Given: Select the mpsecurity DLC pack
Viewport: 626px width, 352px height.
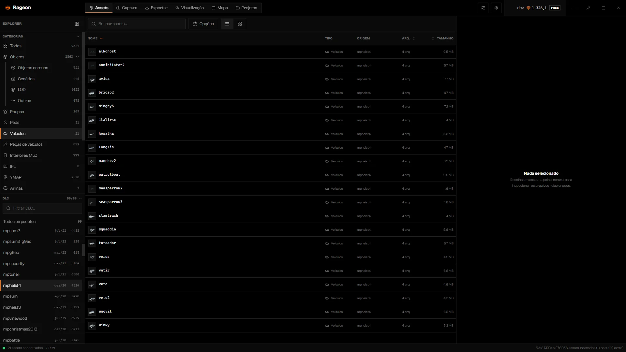Looking at the screenshot, I should pyautogui.click(x=41, y=264).
